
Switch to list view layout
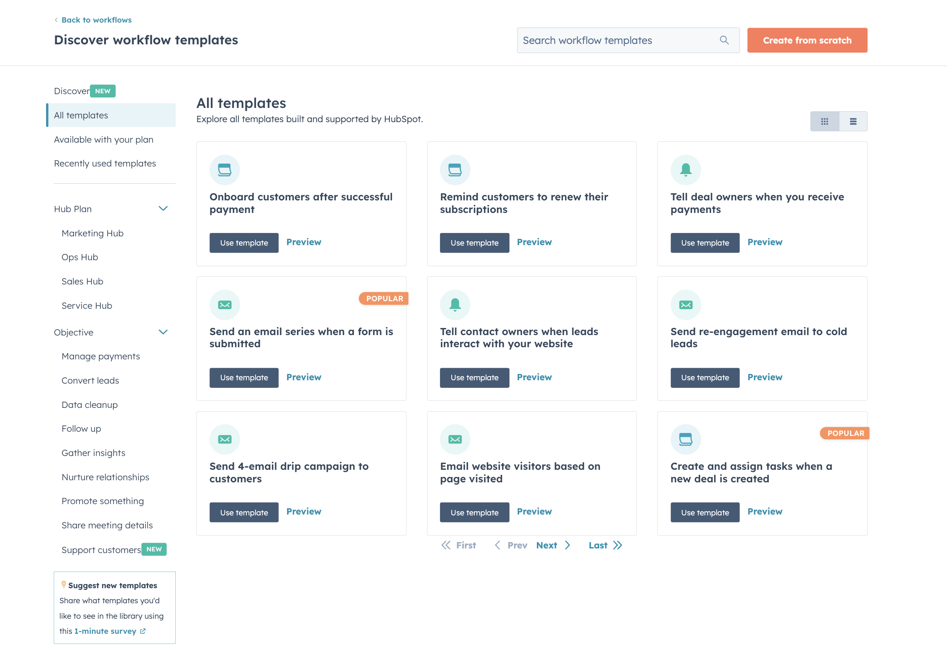click(852, 121)
